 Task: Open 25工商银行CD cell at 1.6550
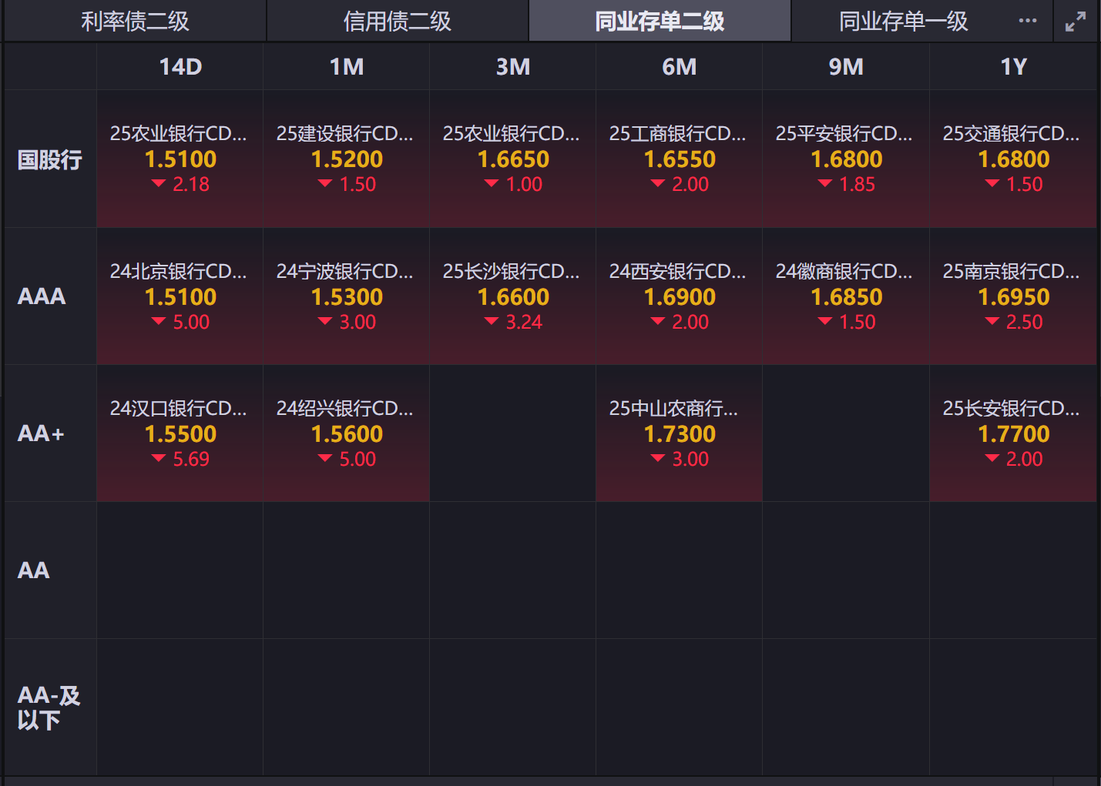click(680, 159)
